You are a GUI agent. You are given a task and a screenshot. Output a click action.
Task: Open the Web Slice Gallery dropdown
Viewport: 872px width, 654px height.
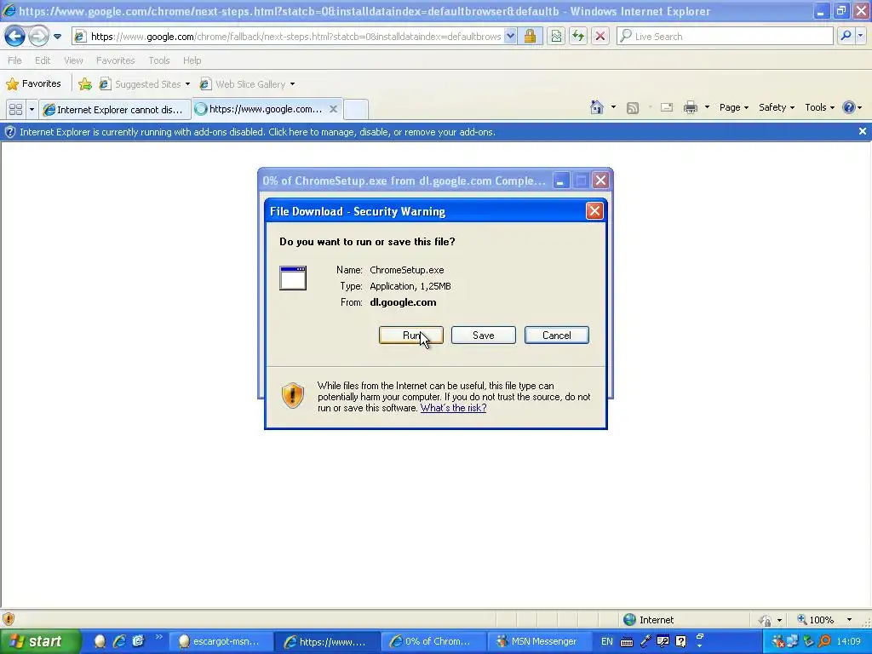point(248,84)
